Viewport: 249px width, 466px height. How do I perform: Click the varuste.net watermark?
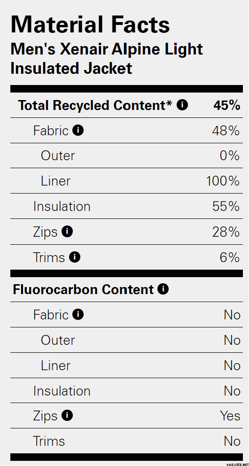point(237,464)
